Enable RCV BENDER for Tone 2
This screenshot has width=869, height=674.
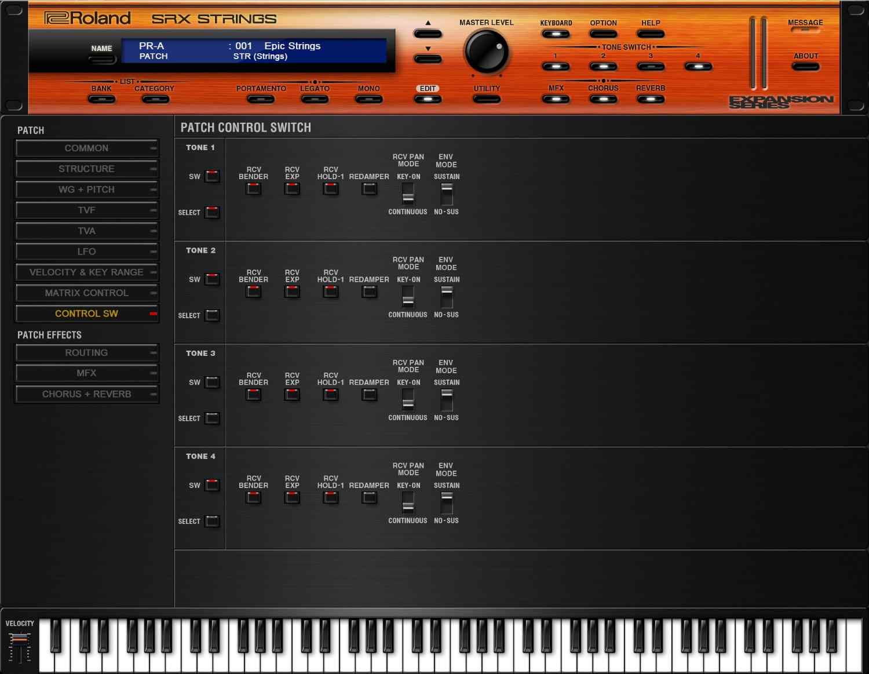pyautogui.click(x=253, y=292)
